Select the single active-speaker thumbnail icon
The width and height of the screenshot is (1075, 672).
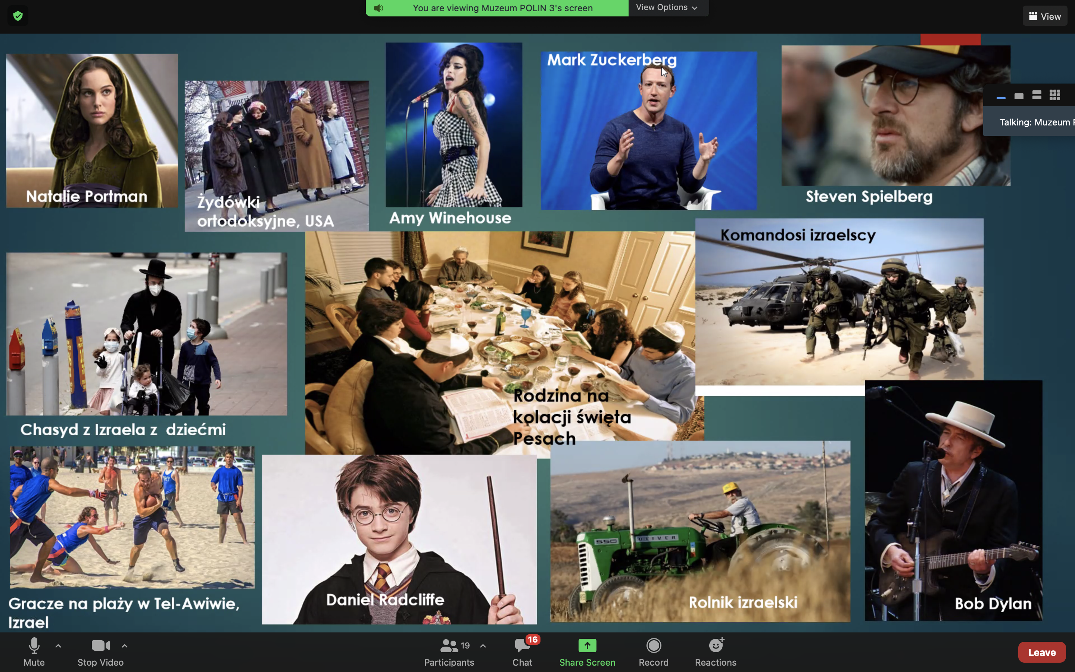click(x=1019, y=96)
